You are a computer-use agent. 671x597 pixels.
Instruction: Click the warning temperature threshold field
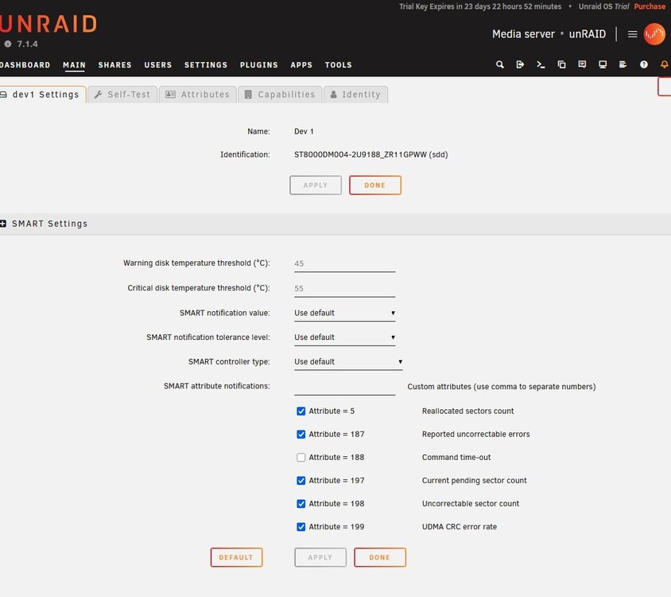[x=344, y=264]
